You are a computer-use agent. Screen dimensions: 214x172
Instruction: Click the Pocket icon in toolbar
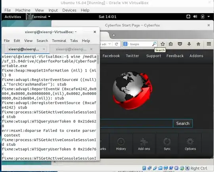180,44
